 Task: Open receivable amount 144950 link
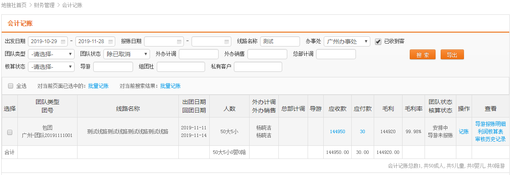tap(337, 131)
